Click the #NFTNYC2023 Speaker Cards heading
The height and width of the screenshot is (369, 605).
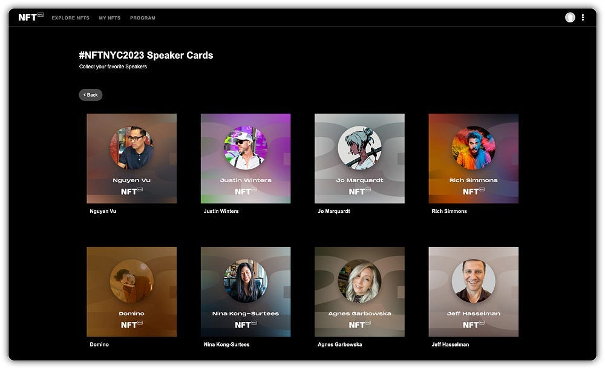click(x=146, y=55)
